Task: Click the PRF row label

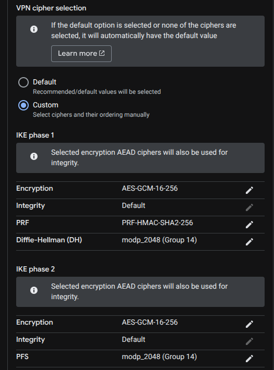Action: pos(22,223)
